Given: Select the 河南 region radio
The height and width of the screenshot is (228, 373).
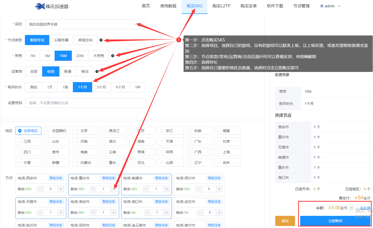Looking at the screenshot, I should 85,141.
